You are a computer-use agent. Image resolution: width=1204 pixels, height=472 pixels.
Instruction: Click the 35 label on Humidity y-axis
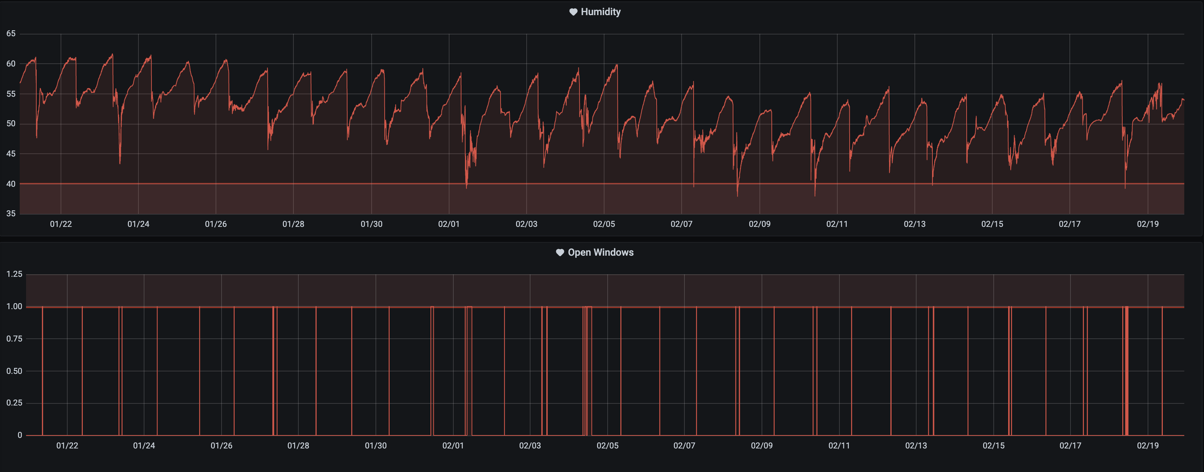[11, 214]
